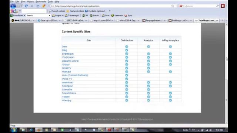237x133 pixels.
Task: Reload the page with the refresh icon
Action: click(26, 6)
